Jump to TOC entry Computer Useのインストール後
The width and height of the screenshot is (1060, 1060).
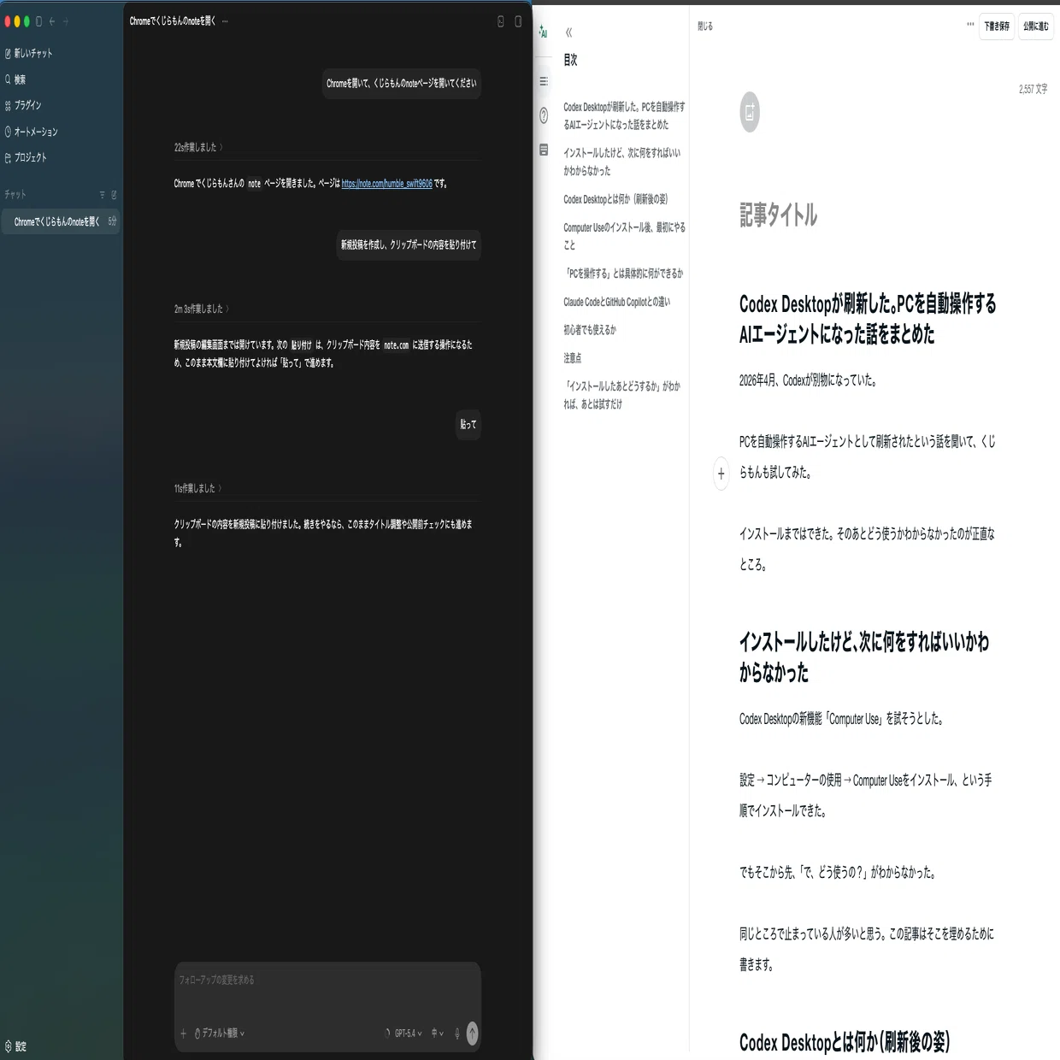point(624,236)
